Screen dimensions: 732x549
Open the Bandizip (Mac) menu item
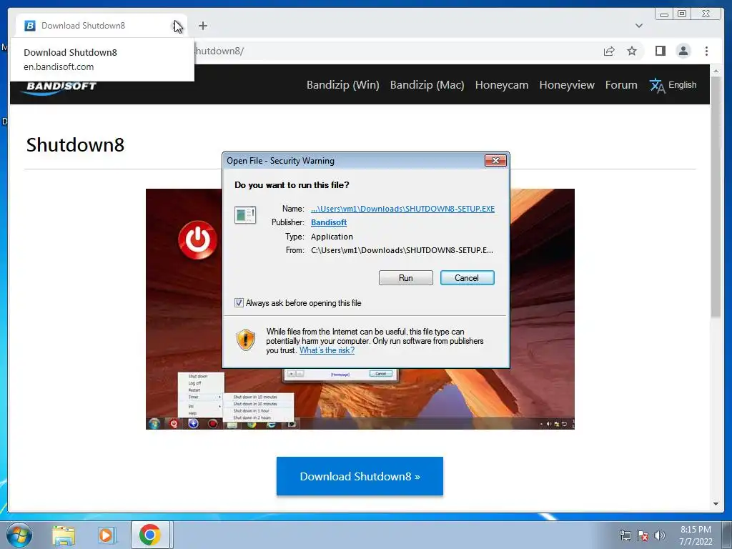pyautogui.click(x=427, y=85)
